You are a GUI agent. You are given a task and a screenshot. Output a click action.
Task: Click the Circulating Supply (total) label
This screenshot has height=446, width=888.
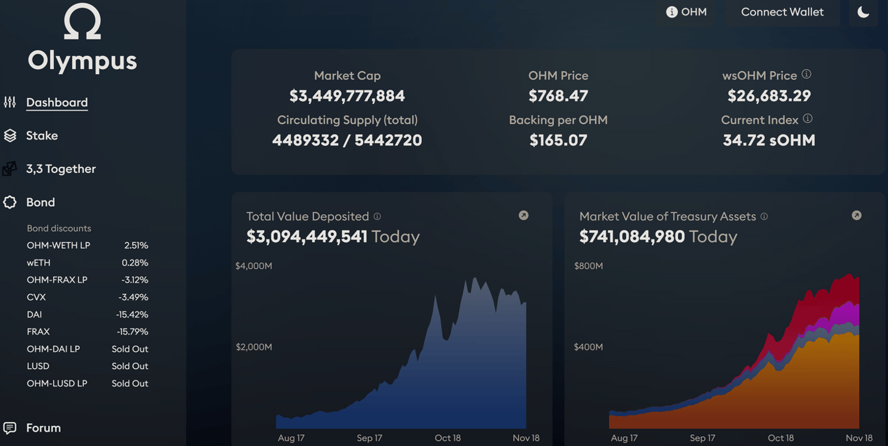pos(347,120)
